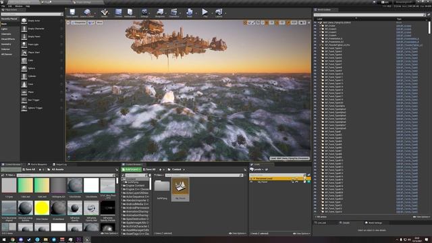Select the My_Planet asset thumbnail
This screenshot has height=243, width=432.
[x=180, y=189]
